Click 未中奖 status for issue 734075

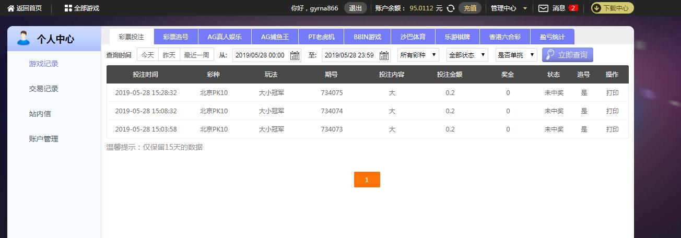tap(554, 93)
